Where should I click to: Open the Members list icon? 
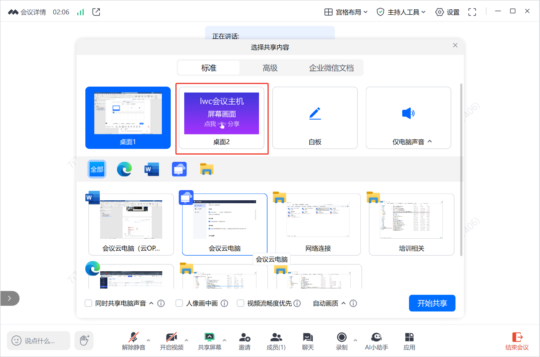[276, 338]
